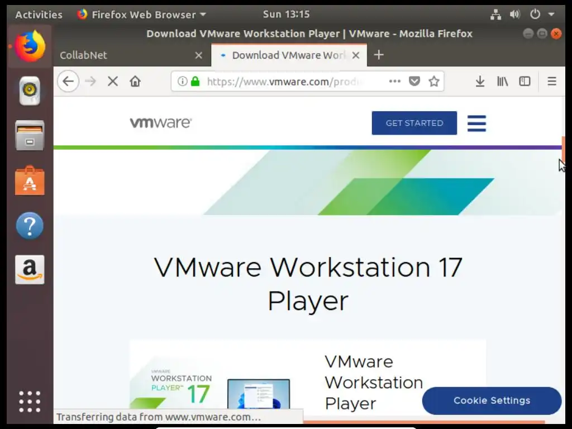Click the VMware logo

click(x=161, y=122)
